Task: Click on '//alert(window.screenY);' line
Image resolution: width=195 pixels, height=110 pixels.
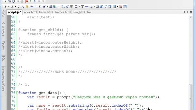Action: click(45, 51)
